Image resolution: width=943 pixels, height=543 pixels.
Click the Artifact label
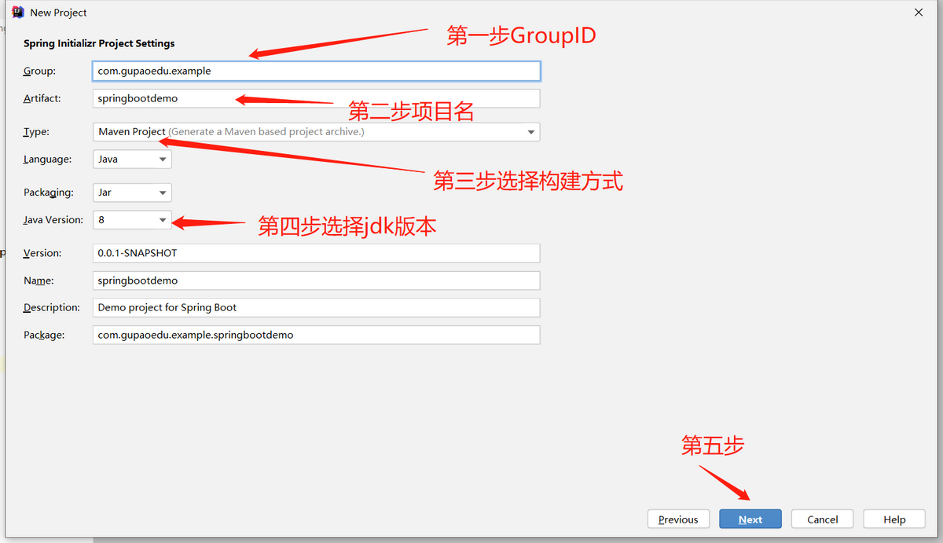pyautogui.click(x=42, y=98)
